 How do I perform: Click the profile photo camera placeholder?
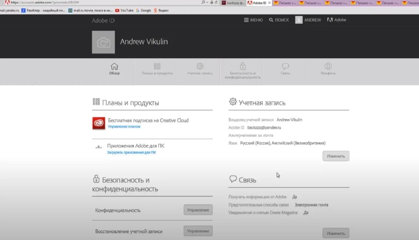click(103, 42)
